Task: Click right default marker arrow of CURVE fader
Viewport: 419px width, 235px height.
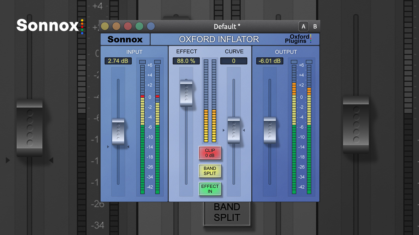Action: [244, 130]
